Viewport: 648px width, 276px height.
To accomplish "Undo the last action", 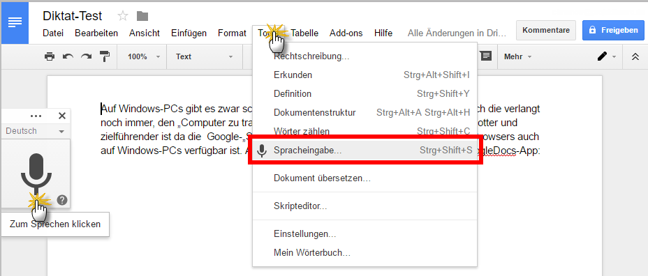I will pos(68,56).
